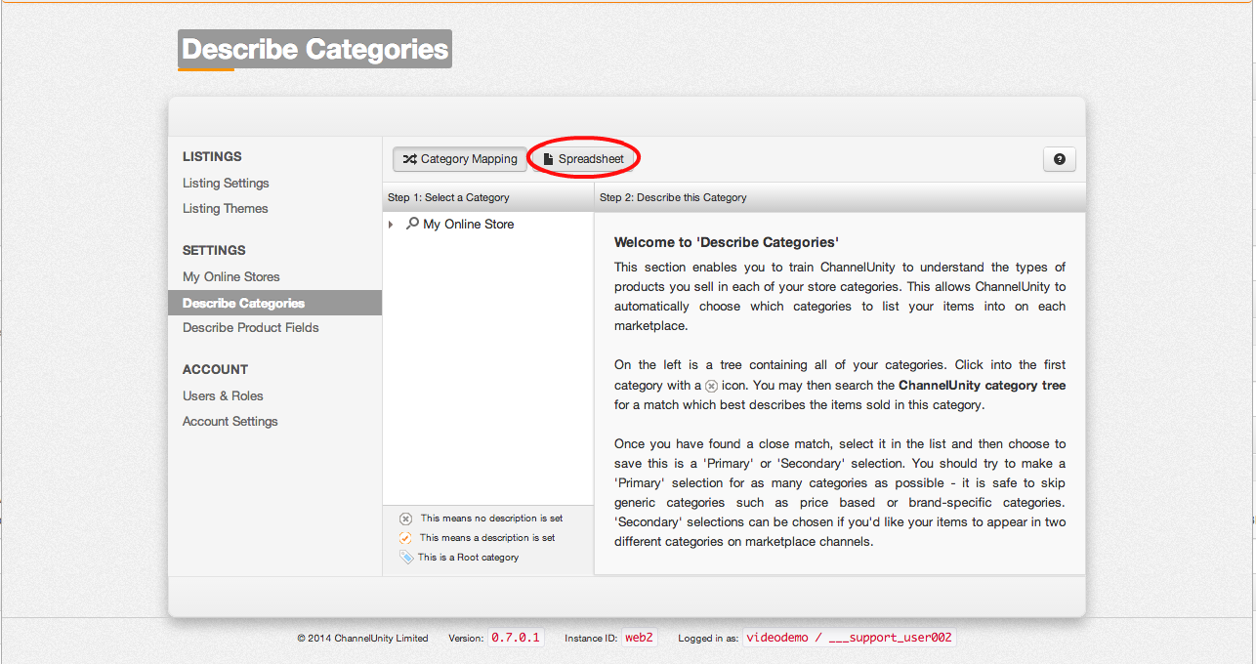This screenshot has height=664, width=1256.
Task: Select Describe Categories in the sidebar
Action: pyautogui.click(x=243, y=303)
